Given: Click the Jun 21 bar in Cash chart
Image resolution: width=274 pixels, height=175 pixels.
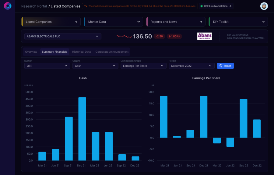Looking at the screenshot, I should point(55,155).
